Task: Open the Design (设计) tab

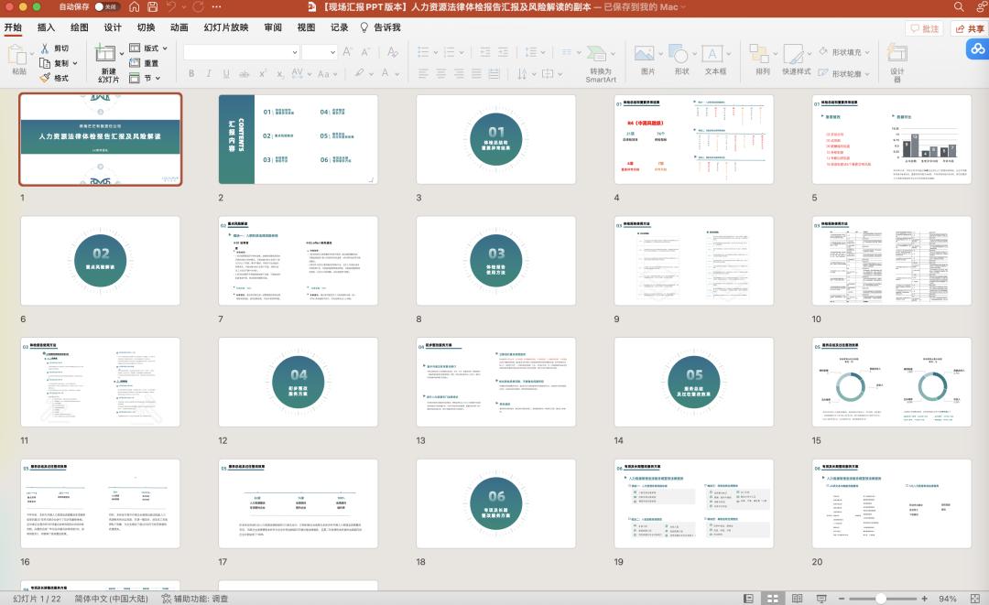Action: (113, 27)
